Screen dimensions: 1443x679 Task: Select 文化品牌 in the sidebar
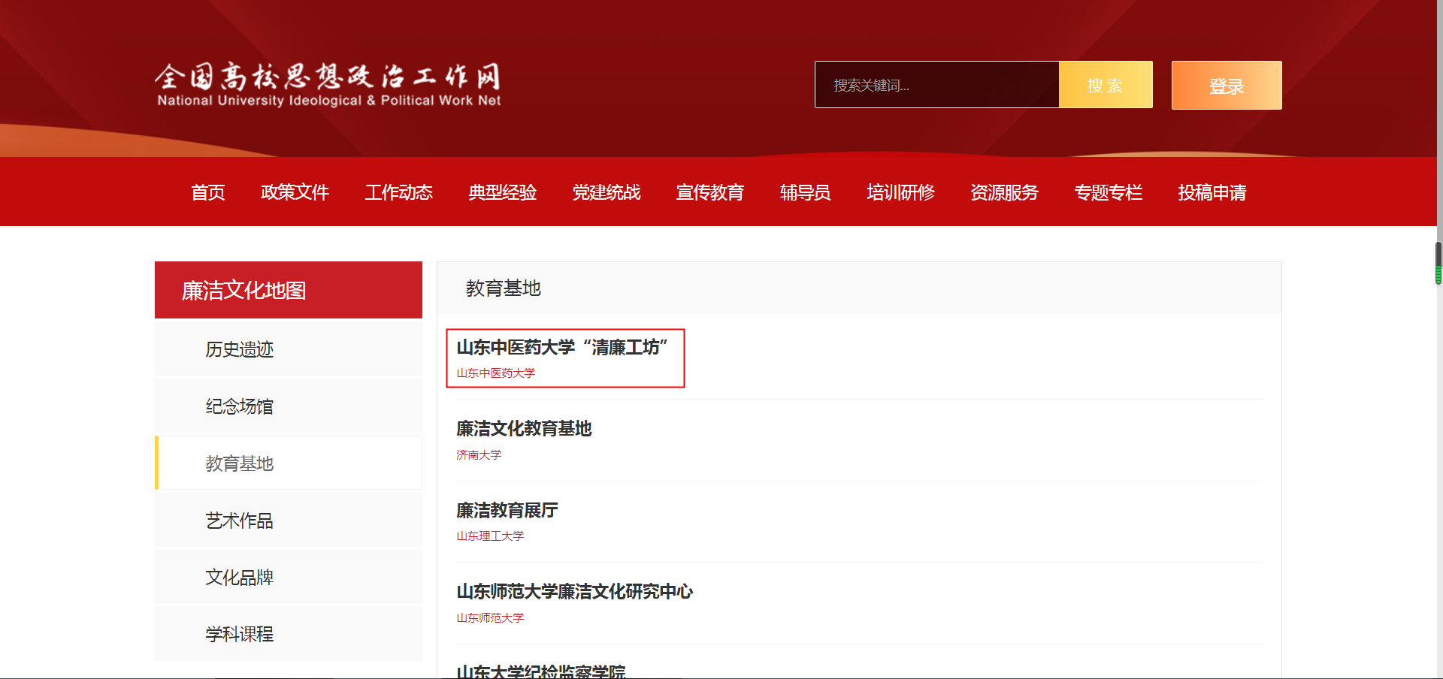click(x=289, y=577)
